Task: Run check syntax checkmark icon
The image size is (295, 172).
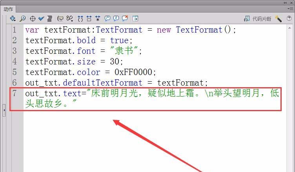Action: [x=41, y=18]
